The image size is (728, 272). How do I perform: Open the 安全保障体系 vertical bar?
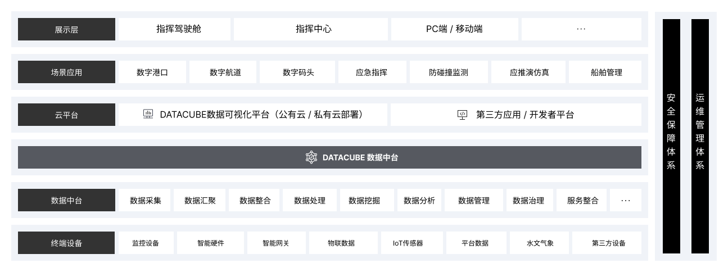point(671,136)
